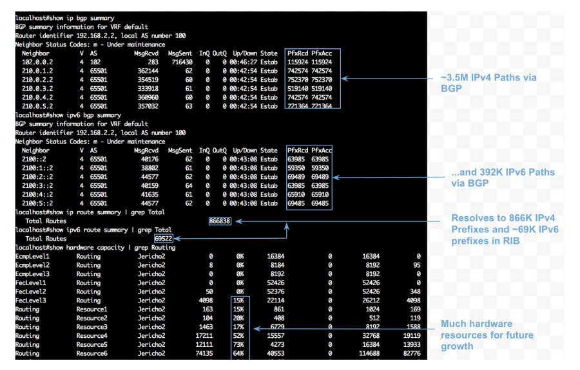580x370 pixels.
Task: Click the 'show ip bgp summary' command line
Action: point(64,18)
